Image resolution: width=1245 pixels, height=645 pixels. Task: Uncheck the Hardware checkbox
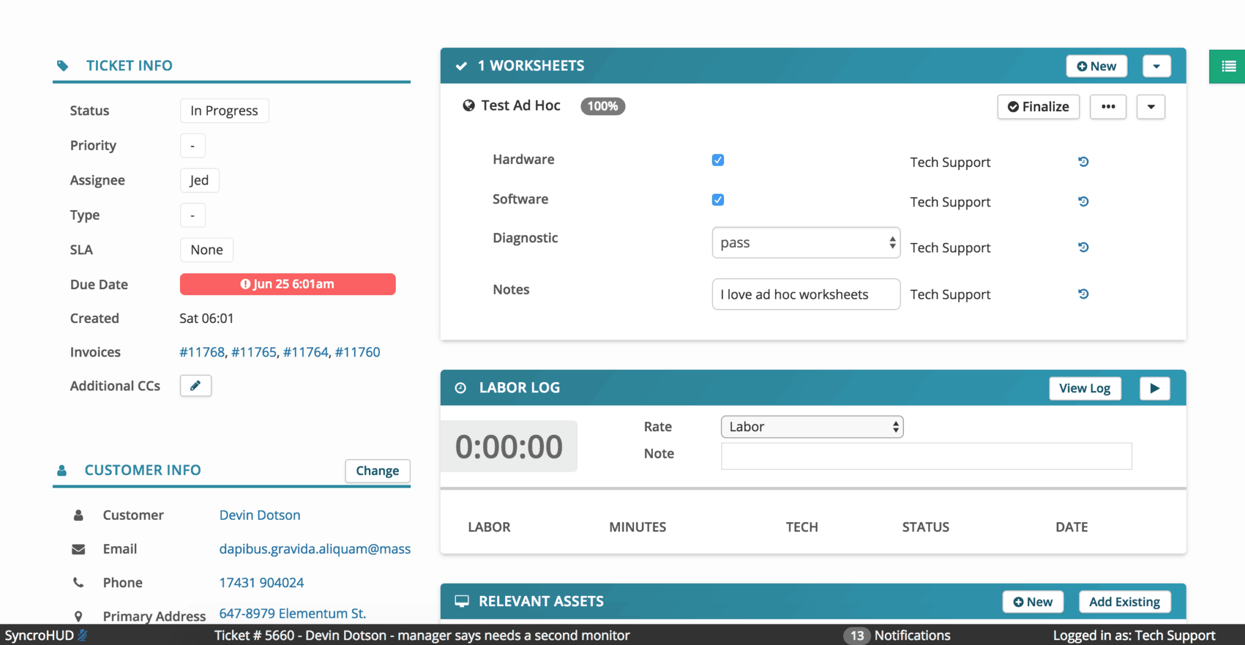pyautogui.click(x=717, y=159)
